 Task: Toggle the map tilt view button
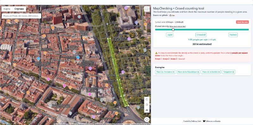tap(147, 110)
